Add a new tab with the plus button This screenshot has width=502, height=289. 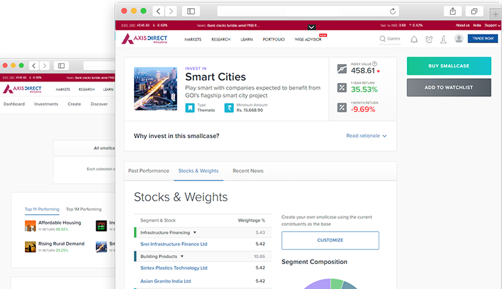[x=495, y=14]
